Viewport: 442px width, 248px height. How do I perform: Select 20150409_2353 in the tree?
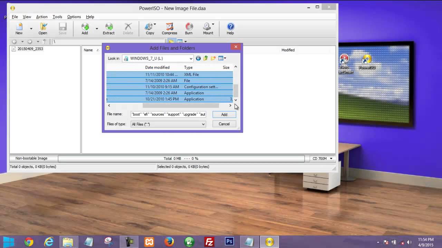[x=30, y=49]
